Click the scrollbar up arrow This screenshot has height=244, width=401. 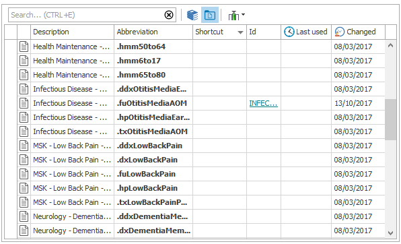(x=390, y=46)
